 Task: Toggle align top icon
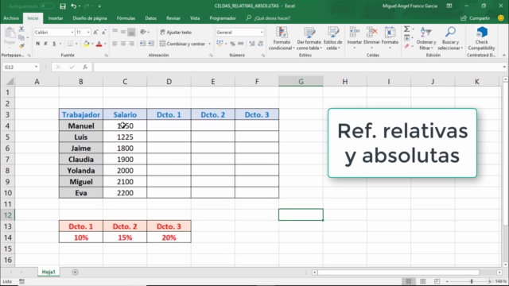tap(115, 32)
